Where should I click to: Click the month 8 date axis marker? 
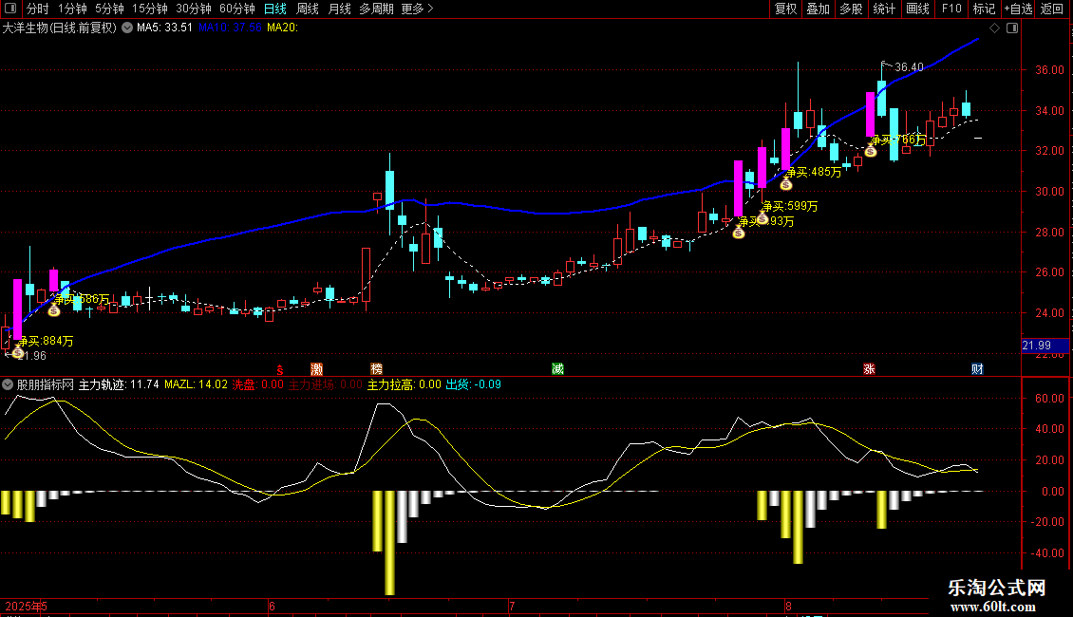coord(788,606)
